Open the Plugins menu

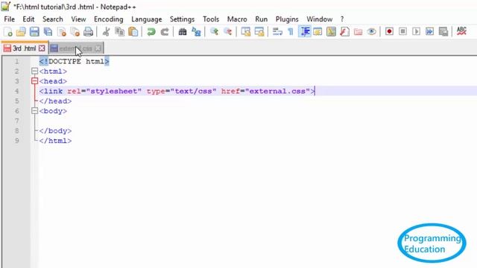pyautogui.click(x=287, y=19)
